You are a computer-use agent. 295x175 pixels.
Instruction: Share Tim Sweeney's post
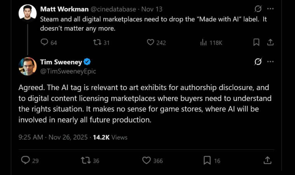(x=267, y=160)
